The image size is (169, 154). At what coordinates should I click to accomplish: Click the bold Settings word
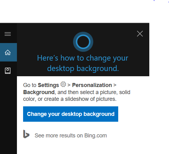coord(48,85)
